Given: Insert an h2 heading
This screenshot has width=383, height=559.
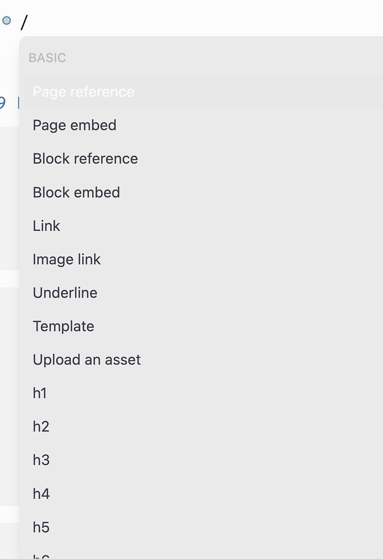Looking at the screenshot, I should pos(41,426).
